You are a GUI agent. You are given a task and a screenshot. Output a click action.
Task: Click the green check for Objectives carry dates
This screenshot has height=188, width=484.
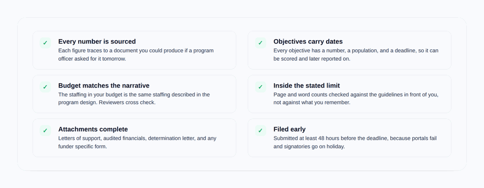(260, 43)
